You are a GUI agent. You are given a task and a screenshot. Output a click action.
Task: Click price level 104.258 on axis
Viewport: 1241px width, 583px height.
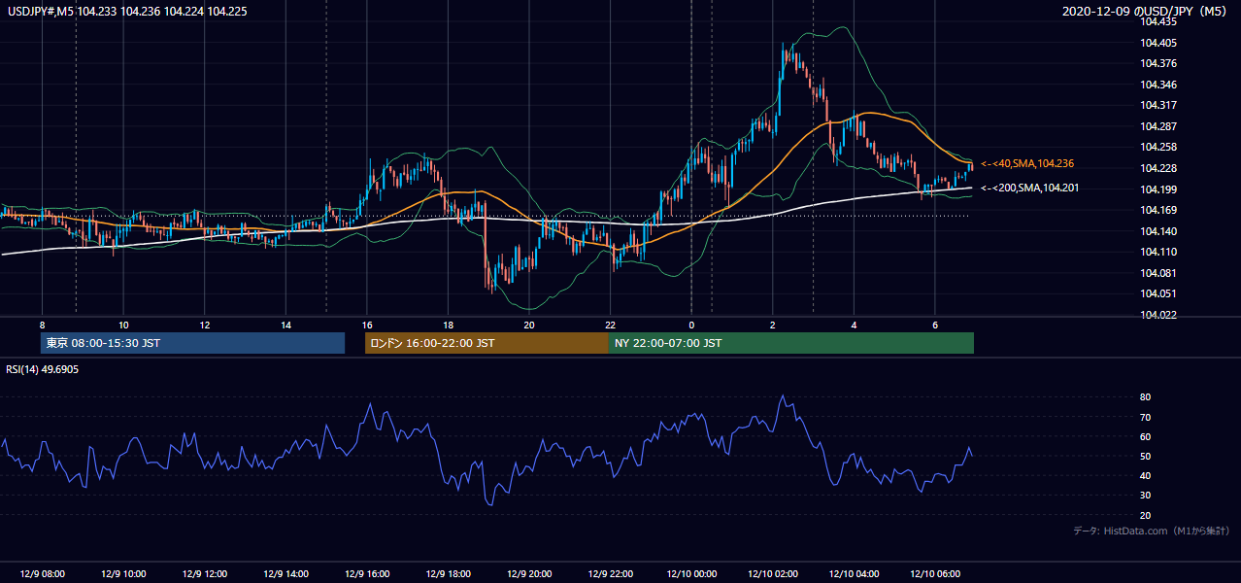coord(1159,147)
